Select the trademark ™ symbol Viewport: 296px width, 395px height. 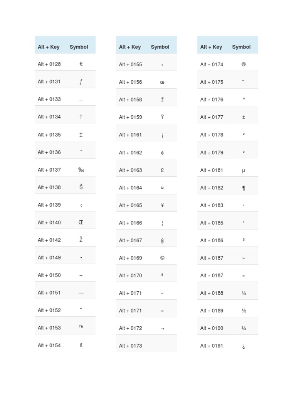pos(81,327)
